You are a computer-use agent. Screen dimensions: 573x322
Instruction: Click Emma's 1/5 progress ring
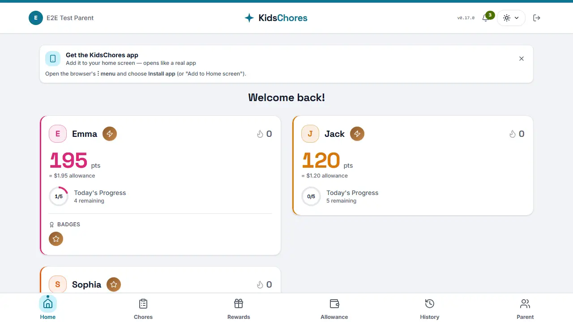coord(59,196)
